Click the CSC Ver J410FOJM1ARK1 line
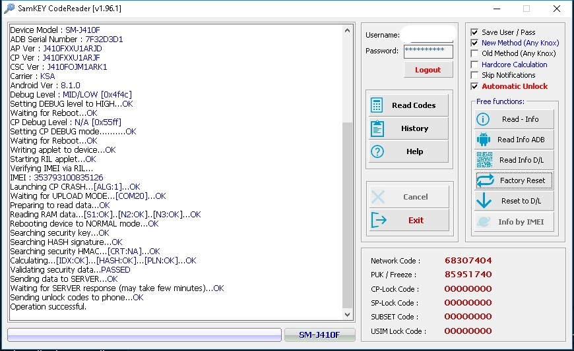Viewport: 574px width, 351px height. tap(59, 67)
